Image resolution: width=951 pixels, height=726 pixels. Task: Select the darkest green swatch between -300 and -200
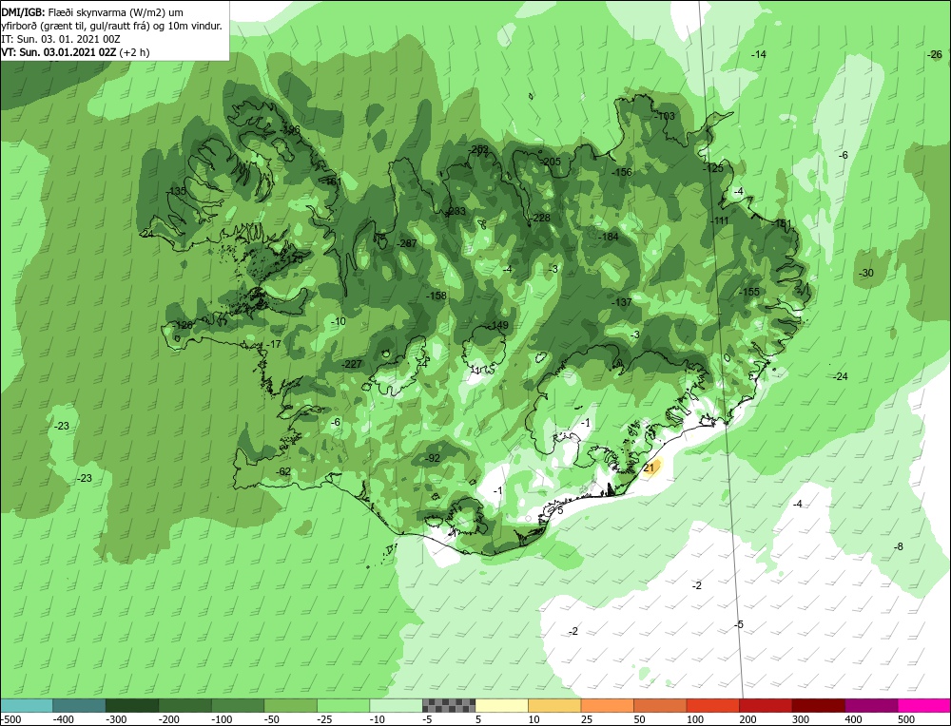click(131, 705)
